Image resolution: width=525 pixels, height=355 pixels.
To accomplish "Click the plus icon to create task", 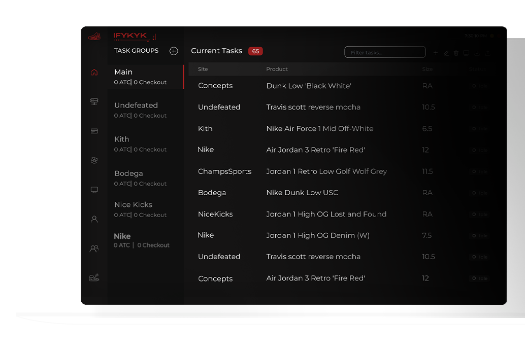I will click(436, 53).
